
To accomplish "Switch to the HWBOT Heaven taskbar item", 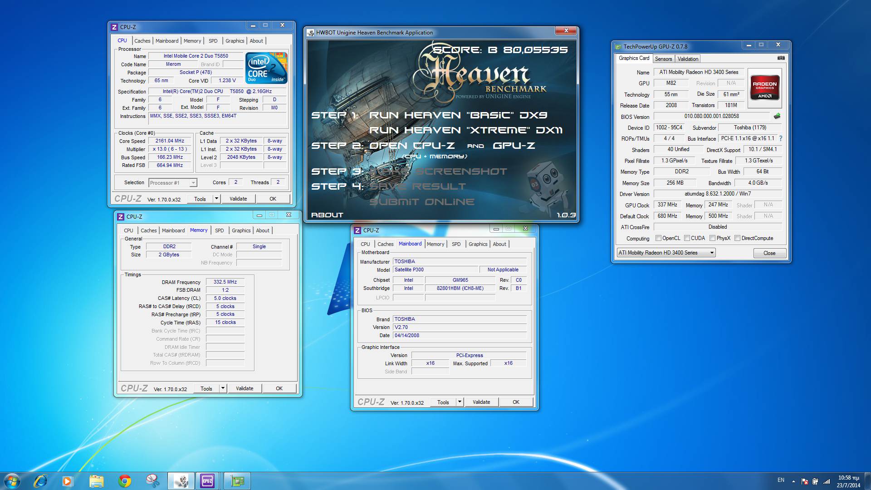I will pyautogui.click(x=181, y=481).
